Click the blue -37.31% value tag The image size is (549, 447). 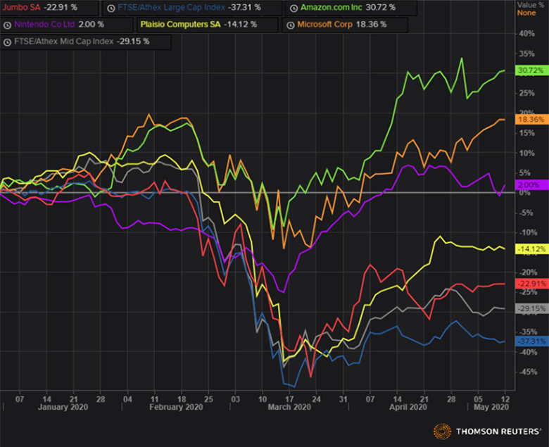point(531,341)
